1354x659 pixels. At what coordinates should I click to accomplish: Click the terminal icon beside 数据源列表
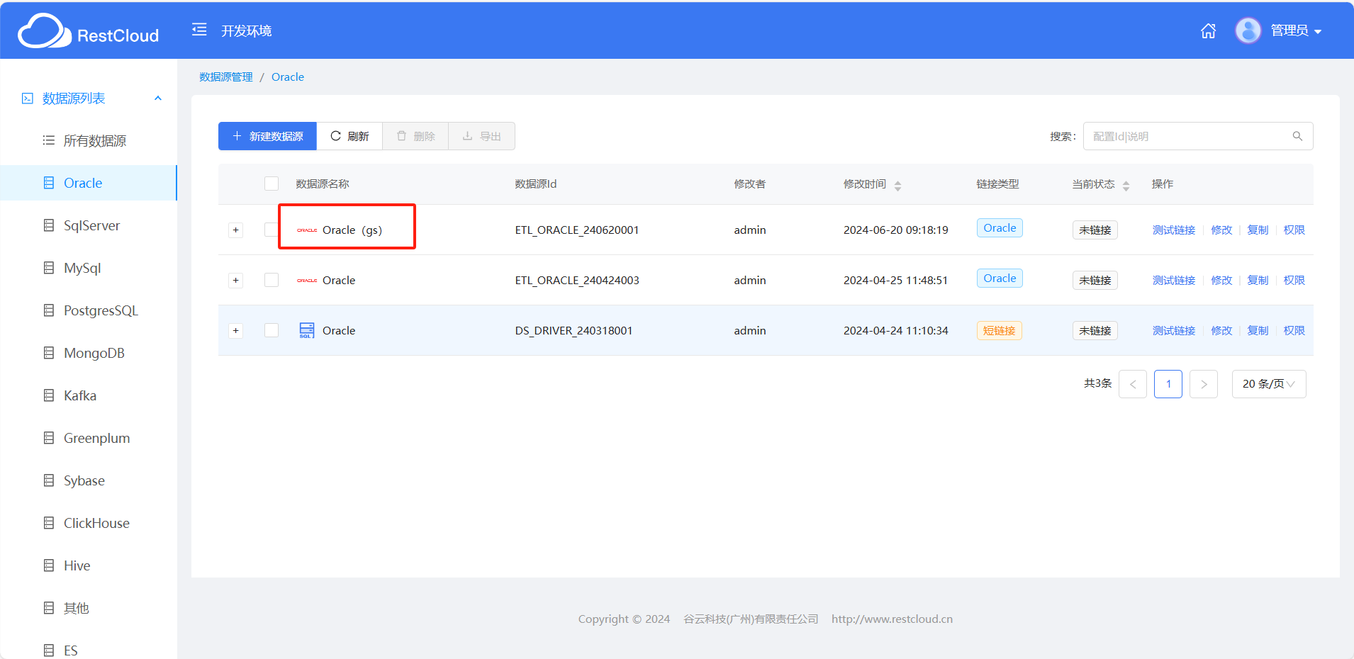pos(28,98)
